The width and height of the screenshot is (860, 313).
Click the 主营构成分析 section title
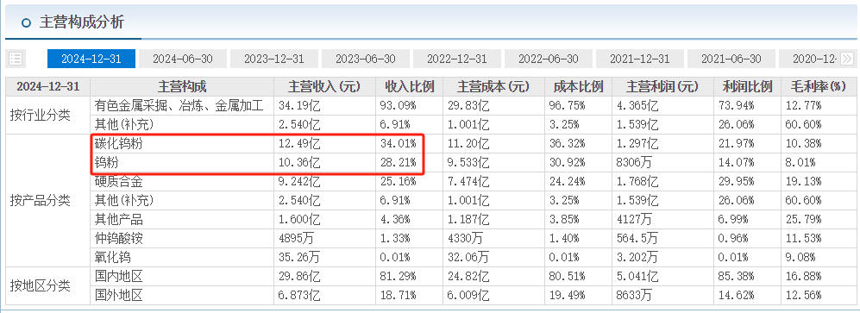pos(82,22)
